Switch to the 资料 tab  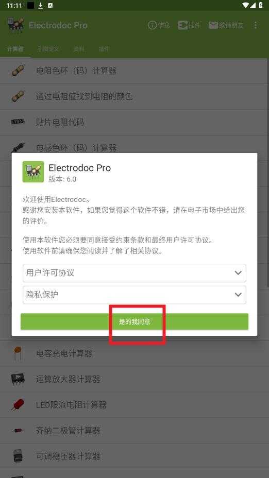click(x=79, y=49)
